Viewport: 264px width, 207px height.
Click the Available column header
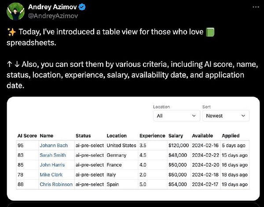202,136
